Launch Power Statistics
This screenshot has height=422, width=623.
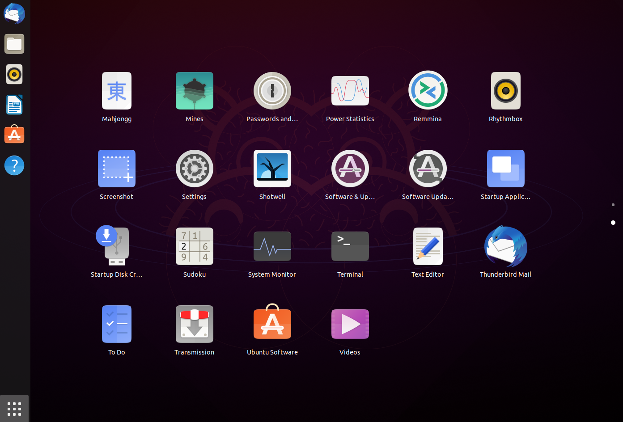click(350, 91)
